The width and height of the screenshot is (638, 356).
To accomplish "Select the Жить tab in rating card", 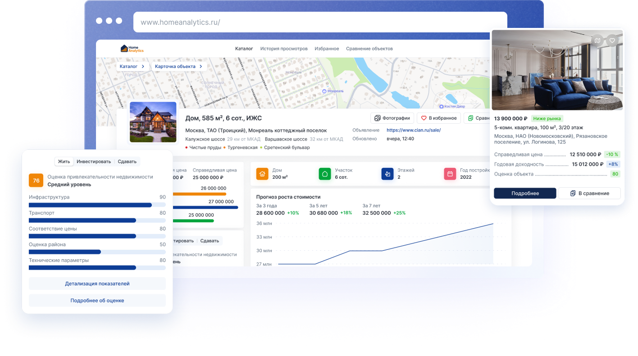I will (x=64, y=162).
